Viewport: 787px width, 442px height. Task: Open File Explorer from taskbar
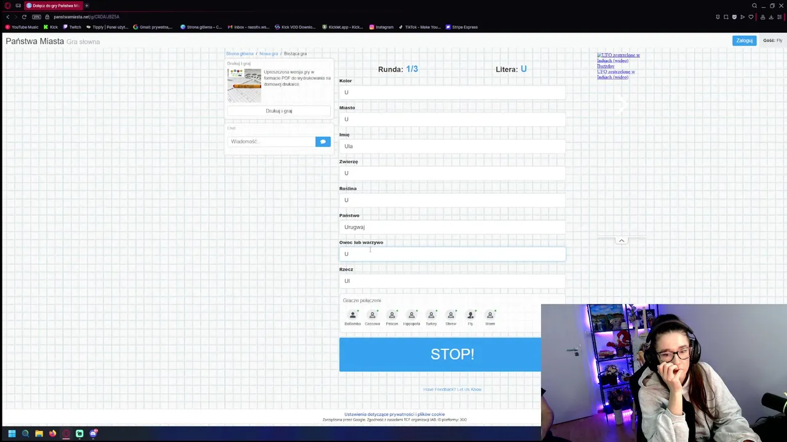pos(39,433)
